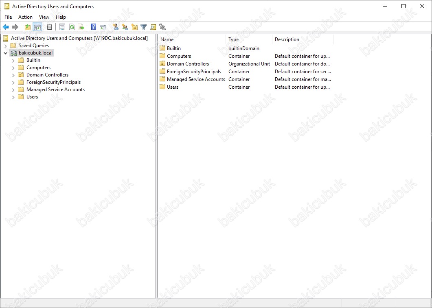This screenshot has width=432, height=308.
Task: Expand the ForeignSecurityPrincipals tree node
Action: tap(13, 82)
